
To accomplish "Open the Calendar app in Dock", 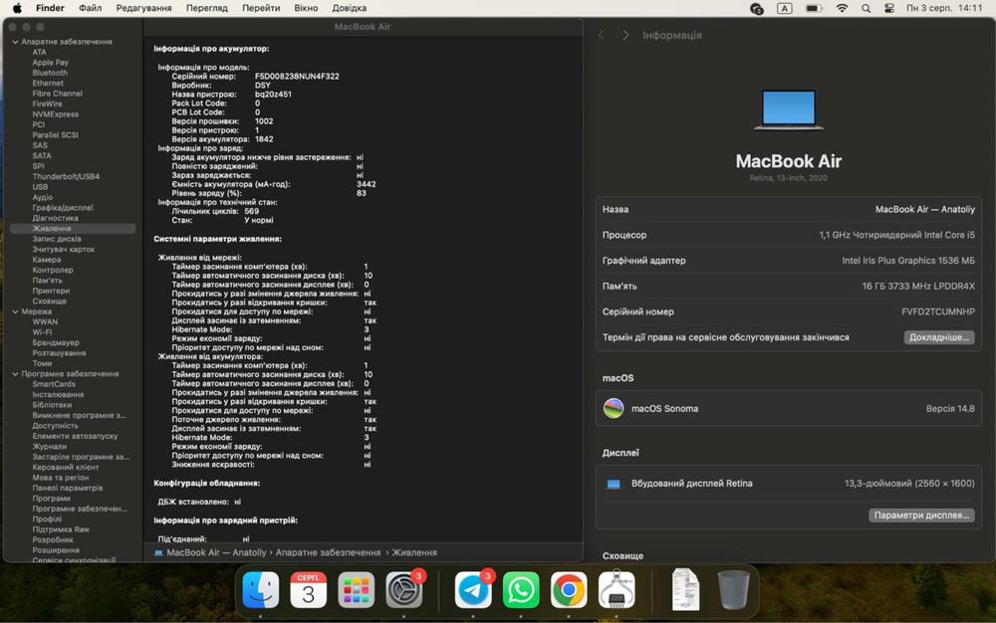I will coord(308,590).
